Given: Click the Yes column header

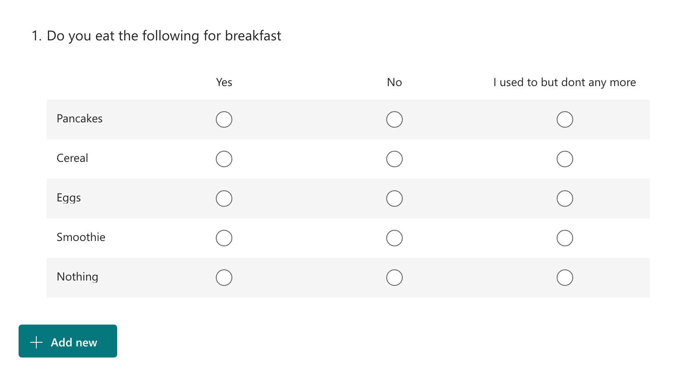Looking at the screenshot, I should [x=224, y=82].
